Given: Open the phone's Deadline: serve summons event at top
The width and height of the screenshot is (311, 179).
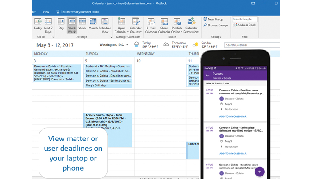Looking at the screenshot, I should 241,92.
